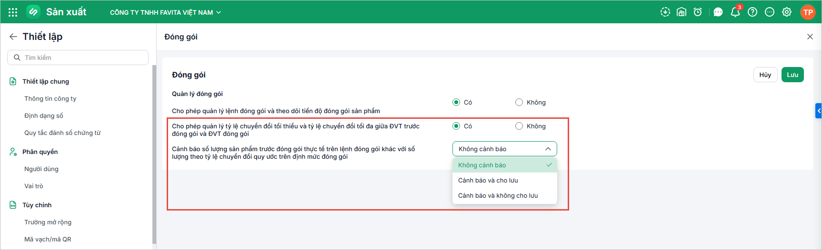Click the back arrow beside Thiết lập
Viewport: 822px width, 250px height.
pos(13,37)
